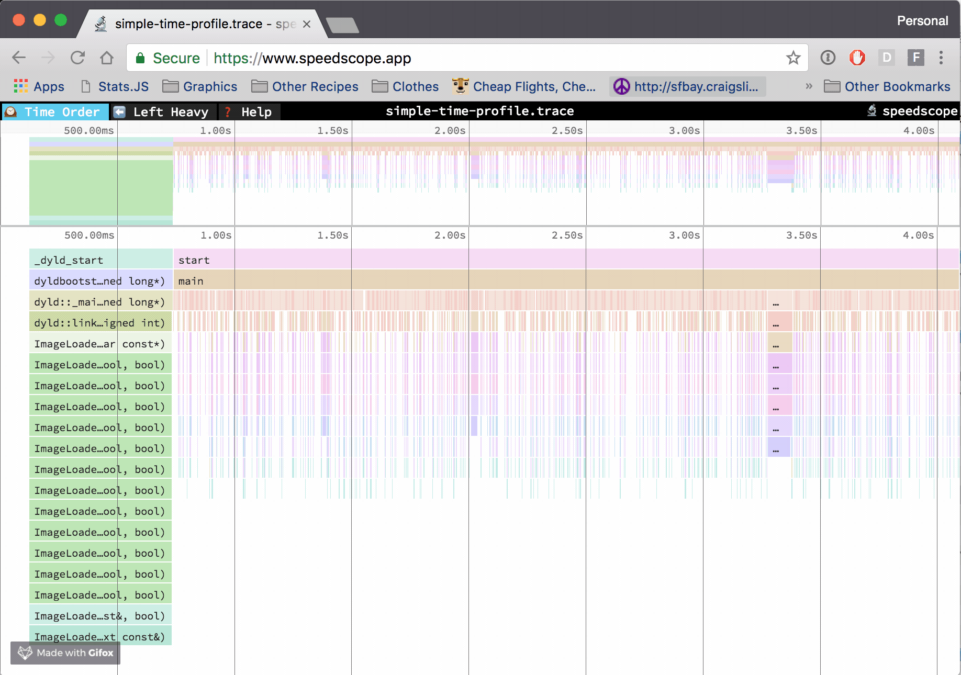Click the Personal profile label
Screen dimensions: 961x675
[922, 20]
